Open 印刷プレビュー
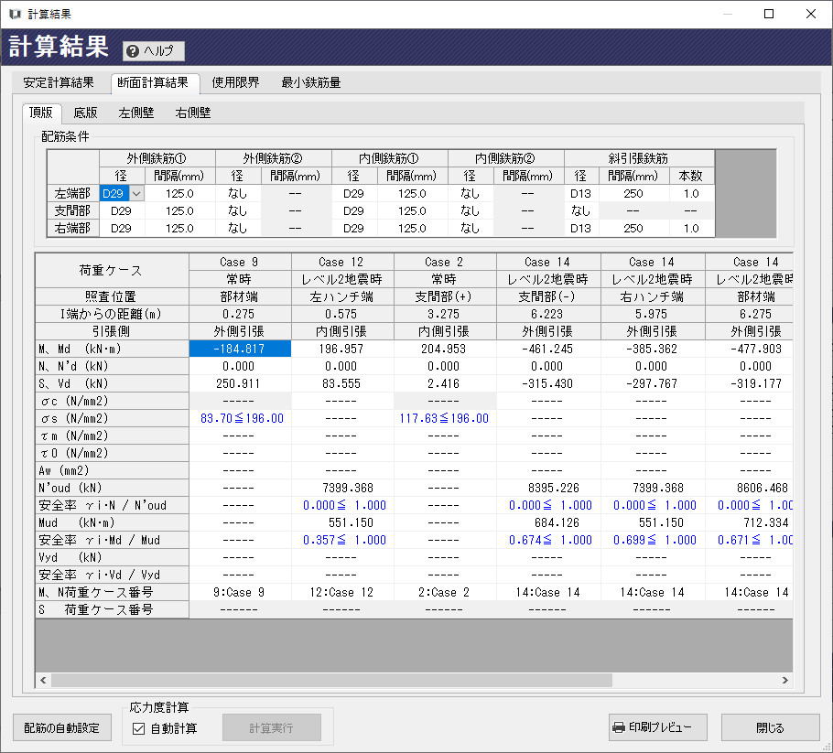Image resolution: width=833 pixels, height=753 pixels. [657, 727]
